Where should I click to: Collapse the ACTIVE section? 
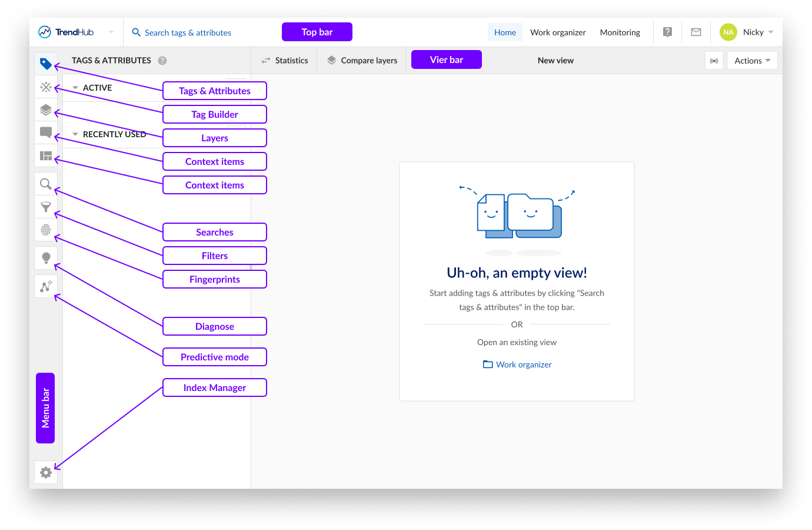tap(75, 87)
